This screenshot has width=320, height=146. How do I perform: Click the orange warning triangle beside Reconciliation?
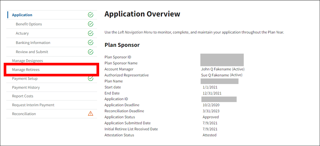[90, 114]
